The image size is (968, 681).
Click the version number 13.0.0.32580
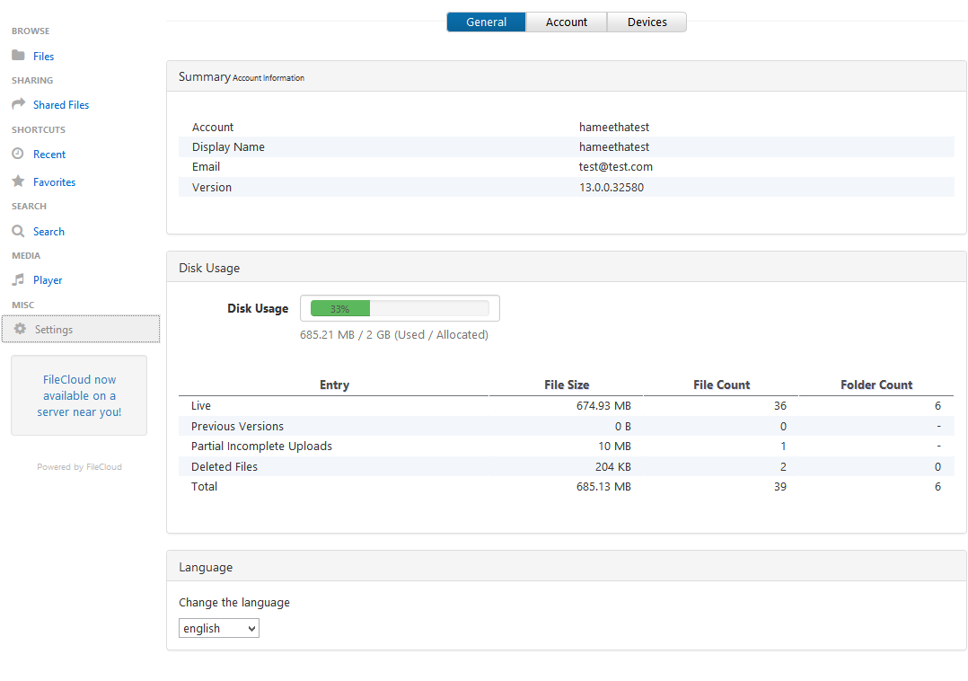(x=612, y=187)
